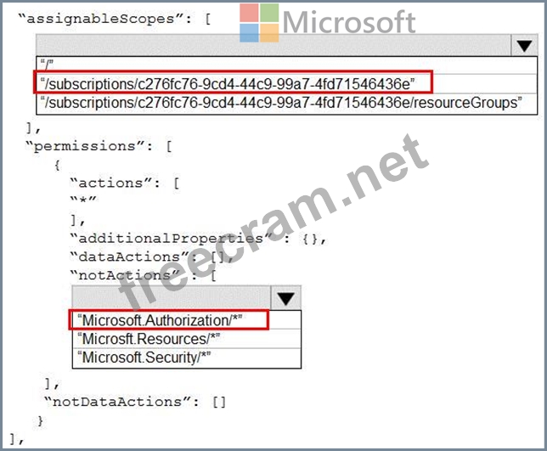547x451 pixels.
Task: Choose the scope option ending in resourceGroups
Action: click(286, 104)
